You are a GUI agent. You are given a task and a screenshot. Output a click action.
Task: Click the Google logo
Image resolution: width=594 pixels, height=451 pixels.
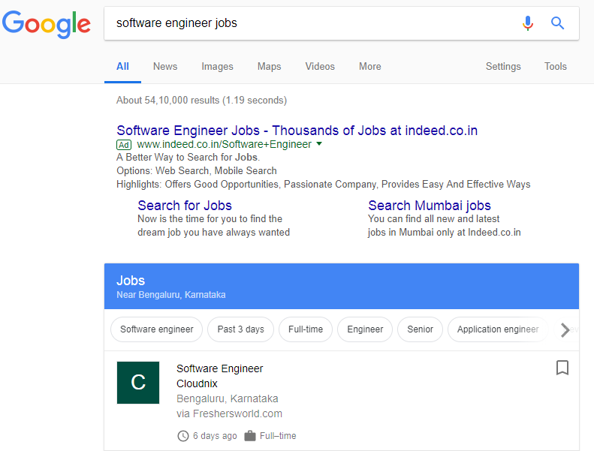click(47, 24)
